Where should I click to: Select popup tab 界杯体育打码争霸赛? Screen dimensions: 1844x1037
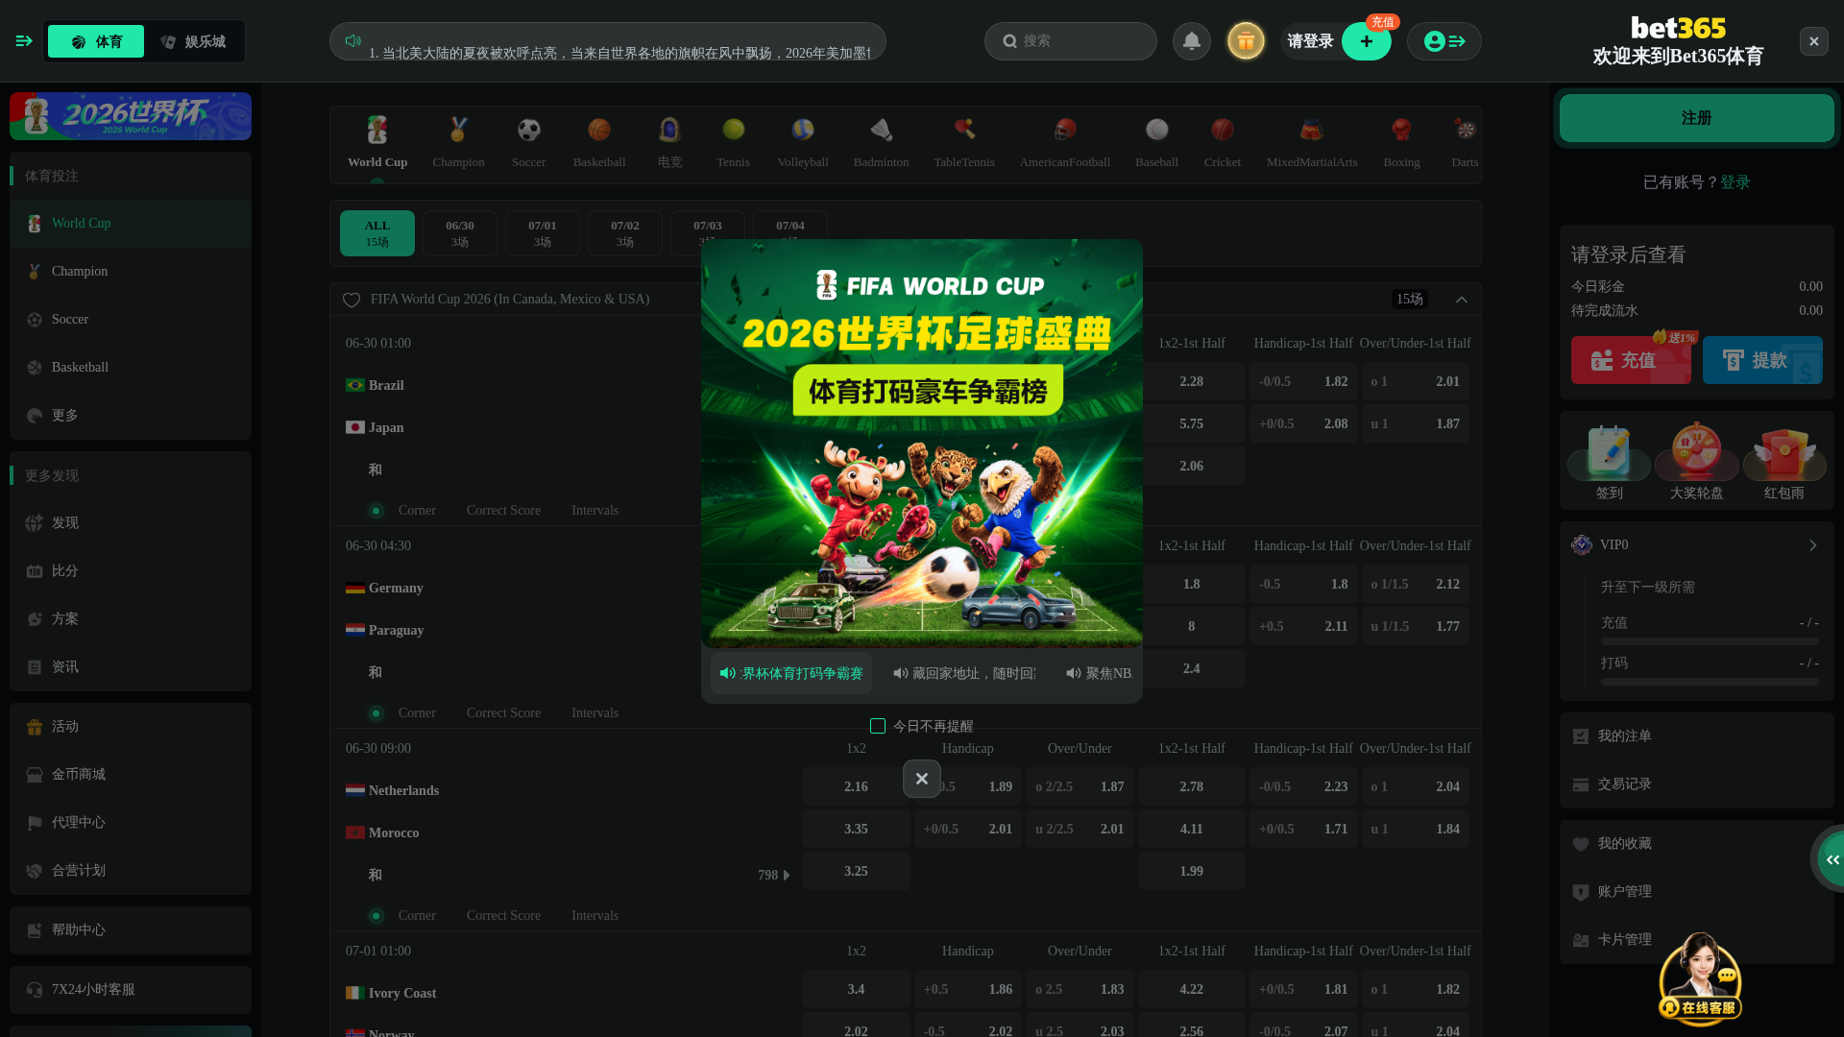(x=791, y=673)
